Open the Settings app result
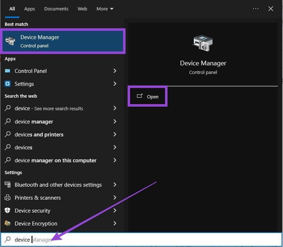283x247 pixels. pos(62,84)
